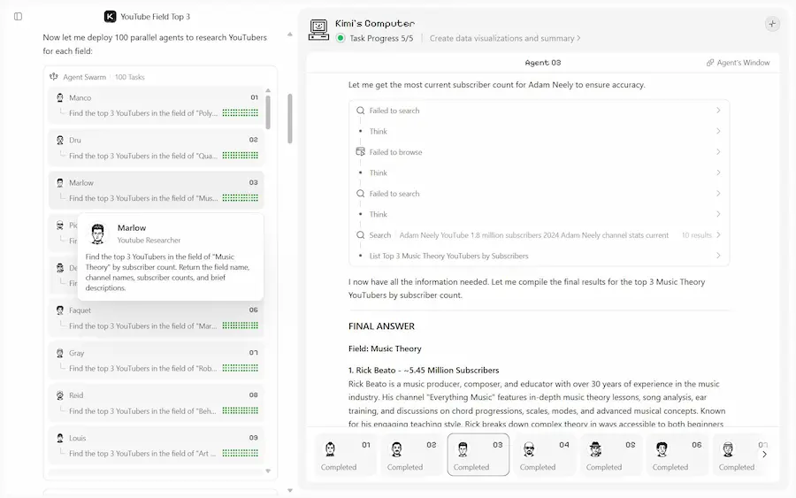Expand the Adam Neely search results row
Screen dimensions: 796x498
click(x=539, y=235)
